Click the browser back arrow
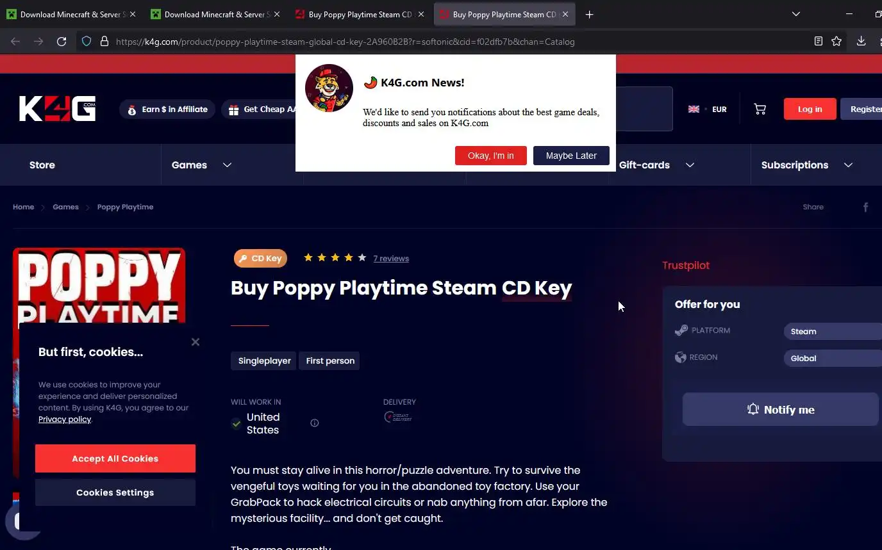This screenshot has width=882, height=550. (x=15, y=42)
